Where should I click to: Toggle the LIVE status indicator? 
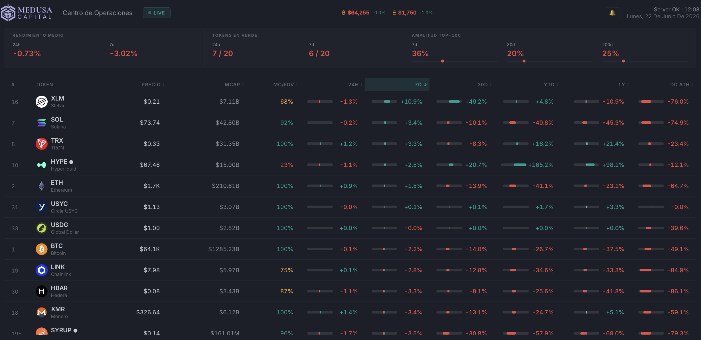pos(157,13)
